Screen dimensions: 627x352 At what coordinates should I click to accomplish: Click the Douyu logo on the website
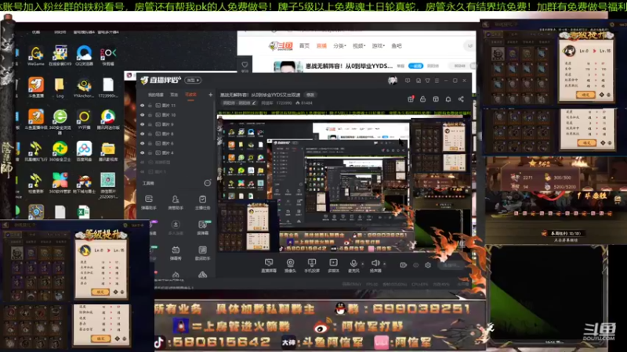click(x=281, y=46)
